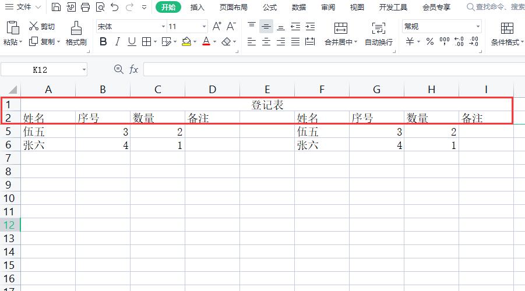This screenshot has width=525, height=291.
Task: Increase indent icon
Action: (x=310, y=26)
